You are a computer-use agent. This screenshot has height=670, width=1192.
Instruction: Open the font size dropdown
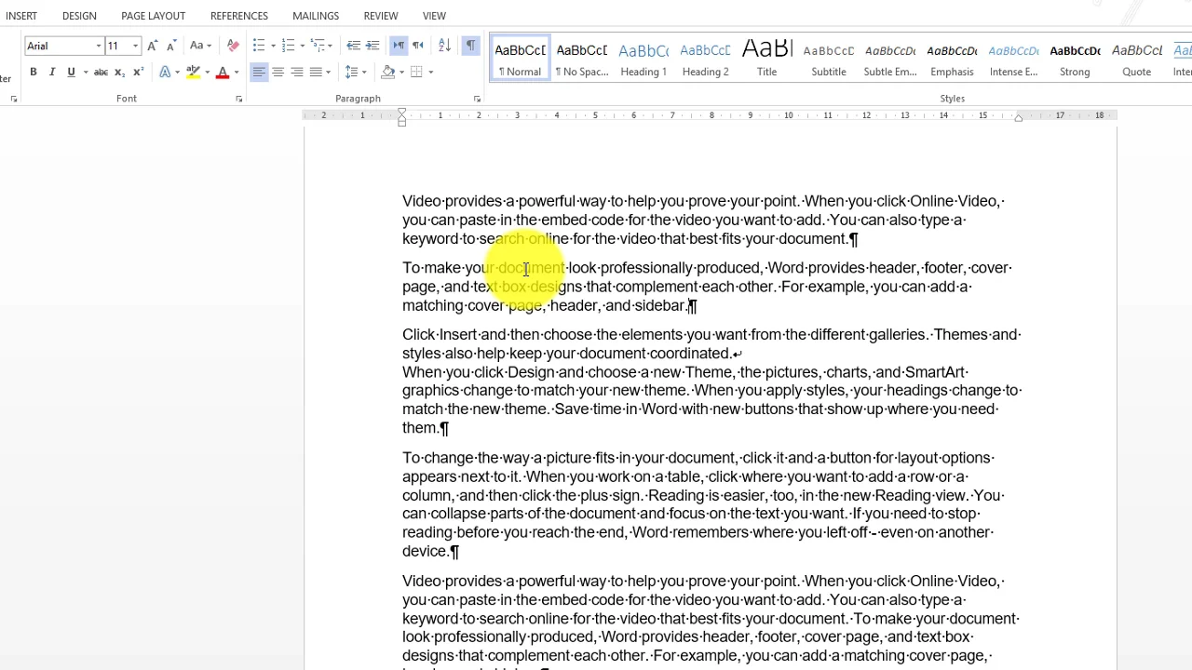[x=135, y=46]
